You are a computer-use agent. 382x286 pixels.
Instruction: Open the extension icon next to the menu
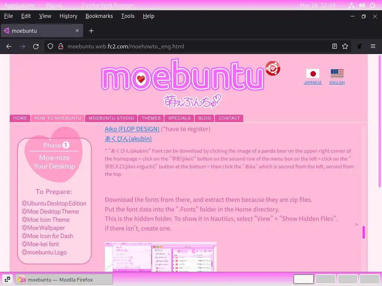360,46
